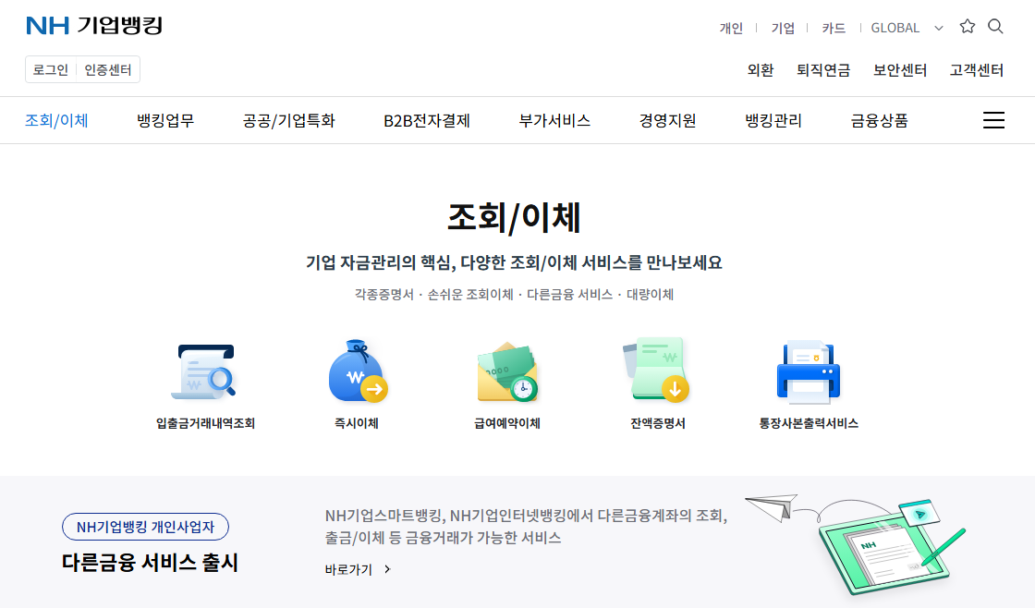Click the 즉시이체 text label
Image resolution: width=1035 pixels, height=608 pixels.
coord(357,423)
